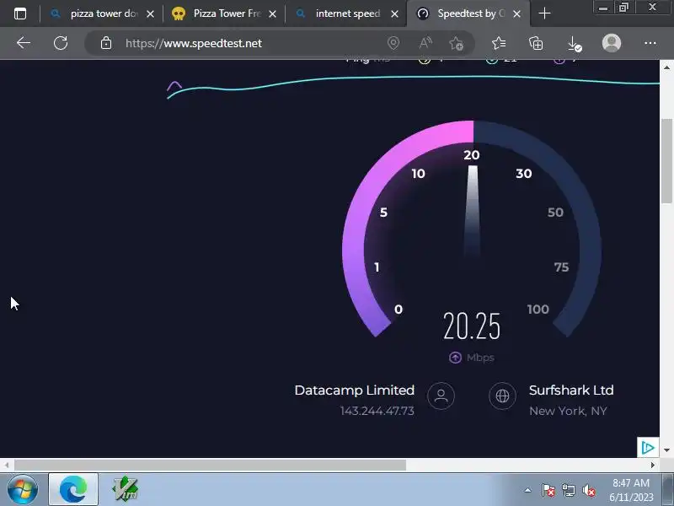The width and height of the screenshot is (674, 506).
Task: Open the Action Center flag icon
Action: (x=548, y=490)
